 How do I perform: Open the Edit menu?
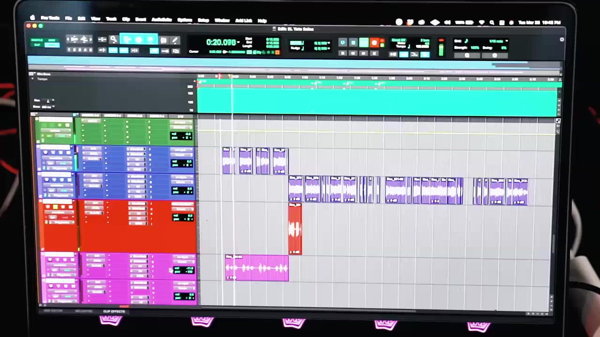82,19
